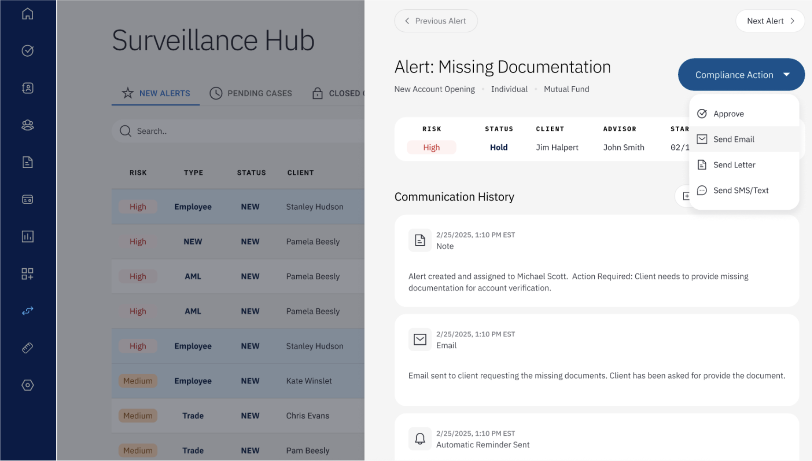Click advisor name John Smith
The image size is (812, 461).
(624, 148)
